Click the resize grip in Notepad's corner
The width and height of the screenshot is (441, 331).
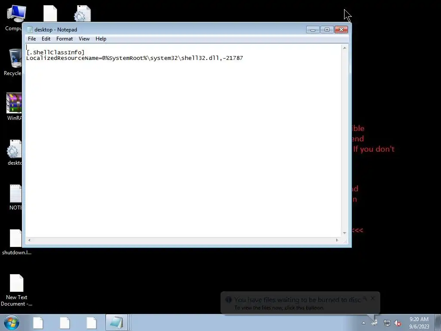[345, 241]
